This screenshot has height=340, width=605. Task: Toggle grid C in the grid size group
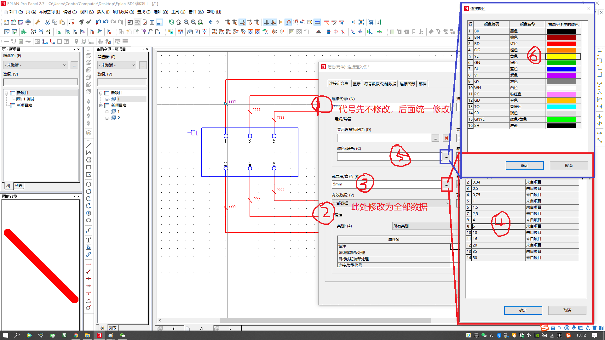tap(242, 22)
